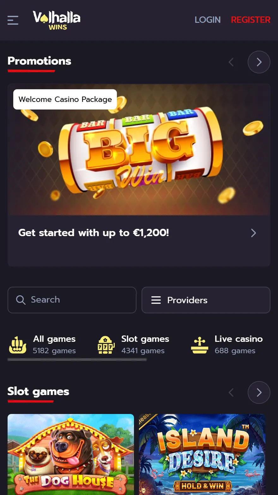
Task: Click the REGISTER link
Action: point(251,20)
